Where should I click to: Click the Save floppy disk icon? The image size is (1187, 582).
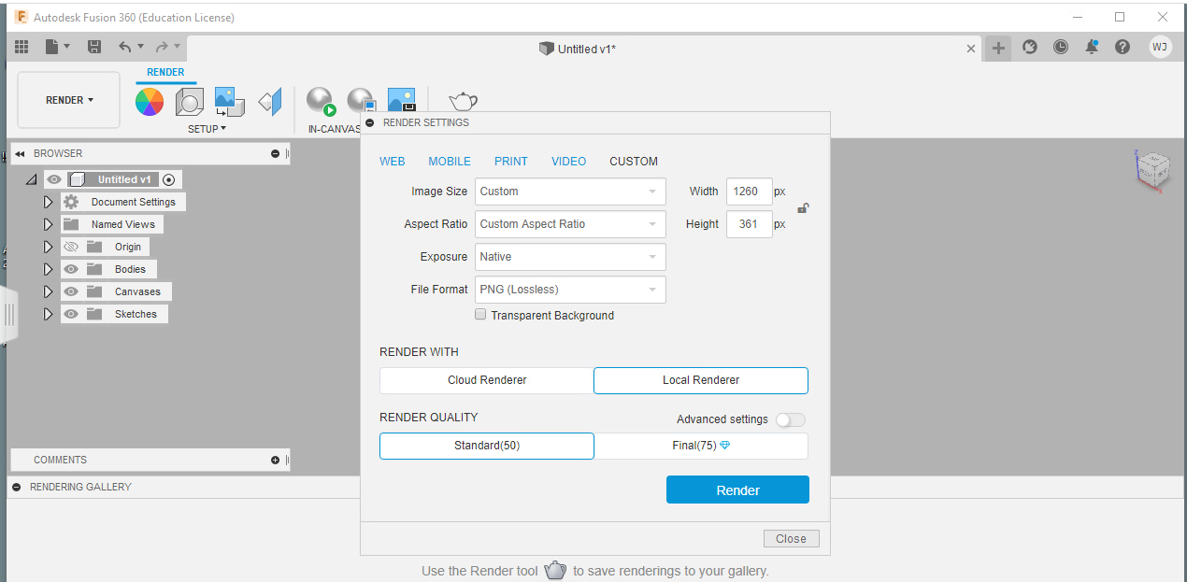coord(93,47)
